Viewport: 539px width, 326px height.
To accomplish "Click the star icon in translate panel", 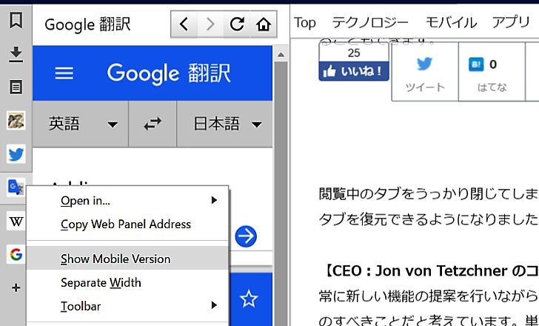I will tap(249, 298).
